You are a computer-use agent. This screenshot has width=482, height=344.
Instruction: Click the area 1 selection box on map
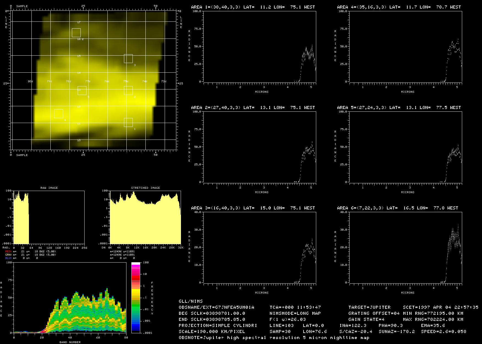point(128,122)
